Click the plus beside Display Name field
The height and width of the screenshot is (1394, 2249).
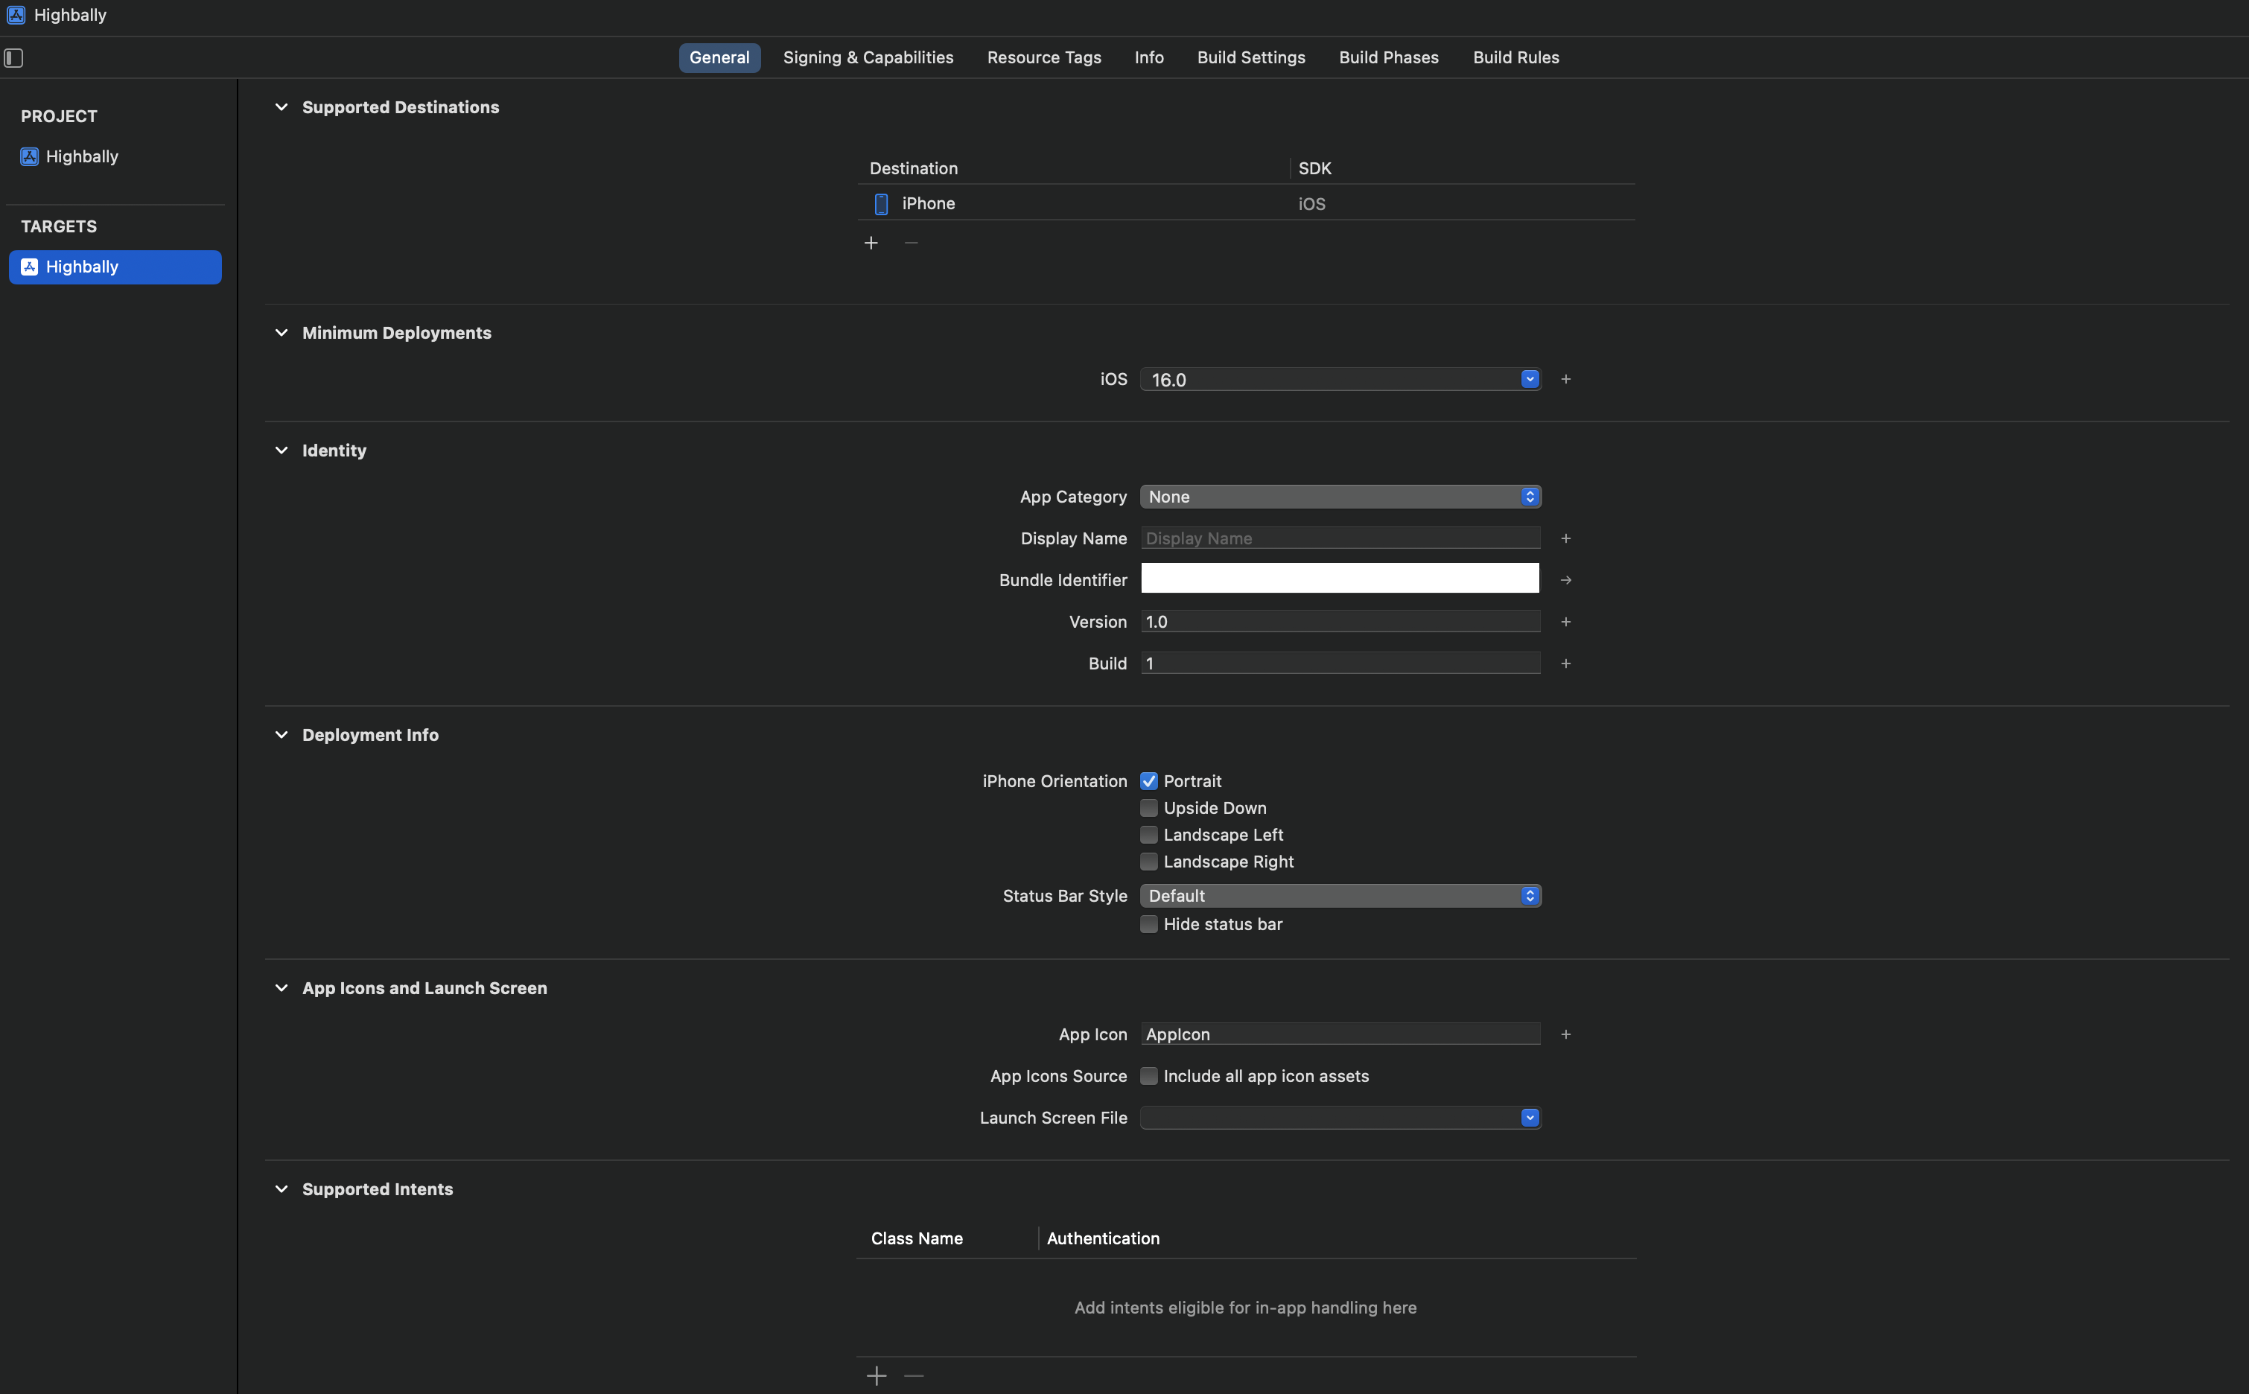[1566, 538]
